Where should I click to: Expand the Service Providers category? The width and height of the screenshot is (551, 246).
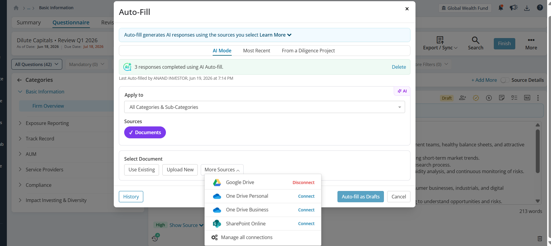pyautogui.click(x=20, y=170)
